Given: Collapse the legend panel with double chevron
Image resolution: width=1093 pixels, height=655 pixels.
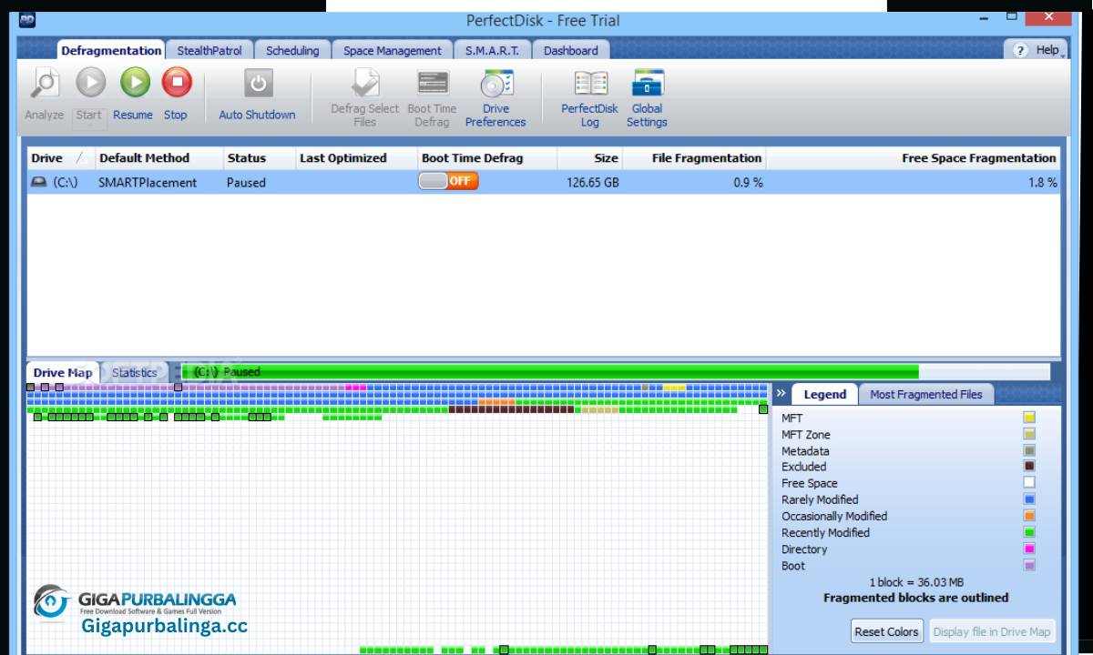Looking at the screenshot, I should click(781, 393).
